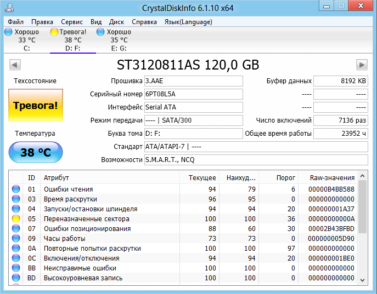The image size is (377, 294).
Task: Click raw value 000000001BE0
Action: point(331,258)
